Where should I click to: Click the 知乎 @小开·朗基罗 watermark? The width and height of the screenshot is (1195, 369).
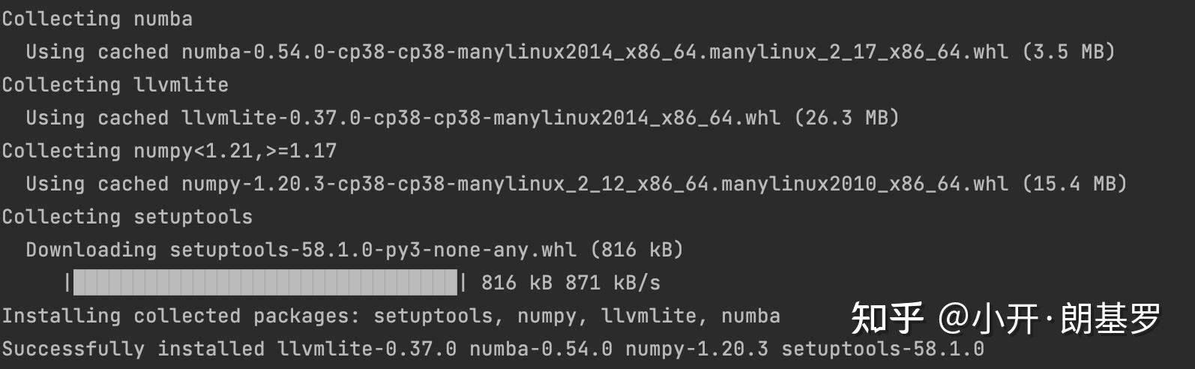coord(1005,318)
